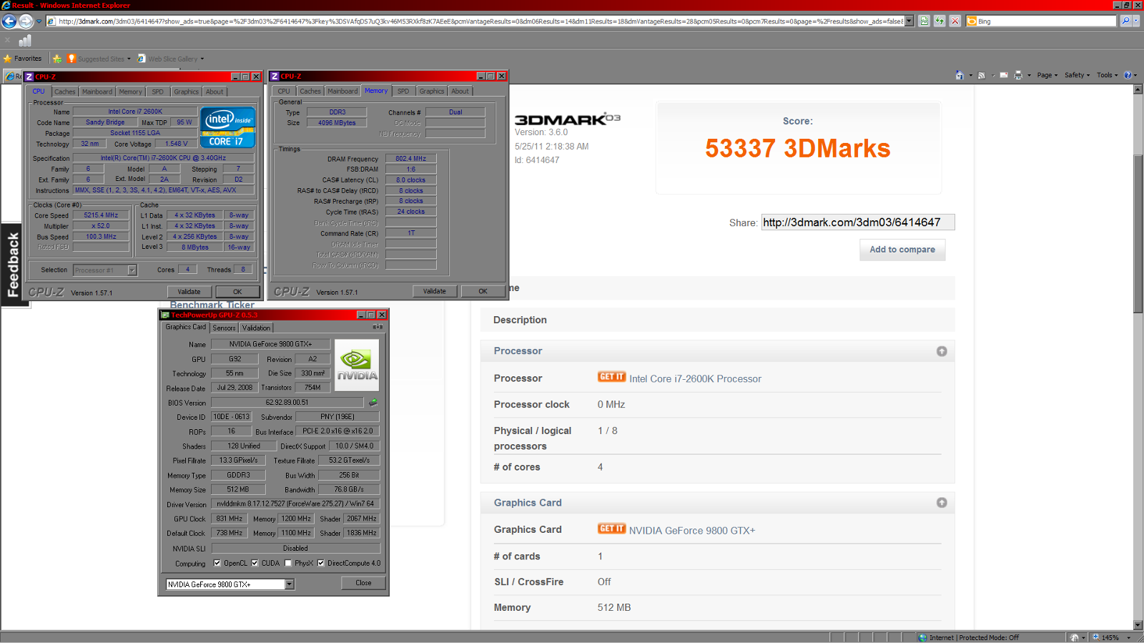Click the Read Mail envelope icon
The width and height of the screenshot is (1144, 643).
click(x=1004, y=75)
